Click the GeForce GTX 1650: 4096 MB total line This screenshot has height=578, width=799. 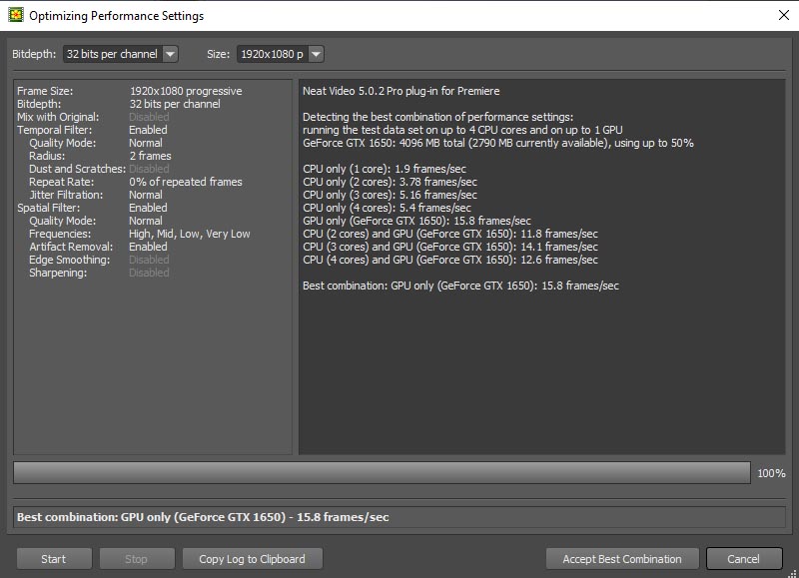click(x=497, y=143)
